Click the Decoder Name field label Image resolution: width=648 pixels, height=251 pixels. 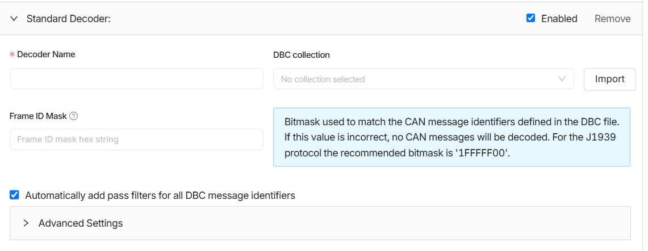tap(46, 54)
